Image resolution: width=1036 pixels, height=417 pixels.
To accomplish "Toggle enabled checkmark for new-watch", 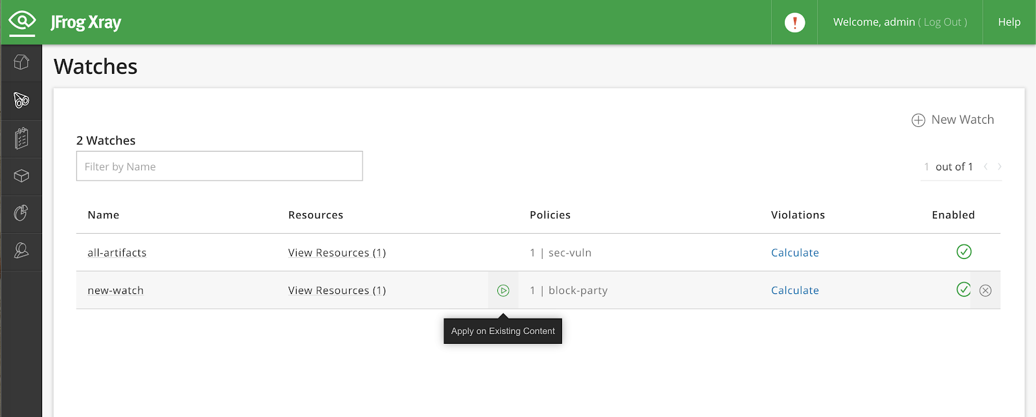I will [963, 289].
